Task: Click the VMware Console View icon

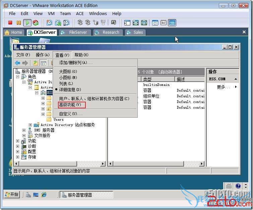Action: (172, 23)
